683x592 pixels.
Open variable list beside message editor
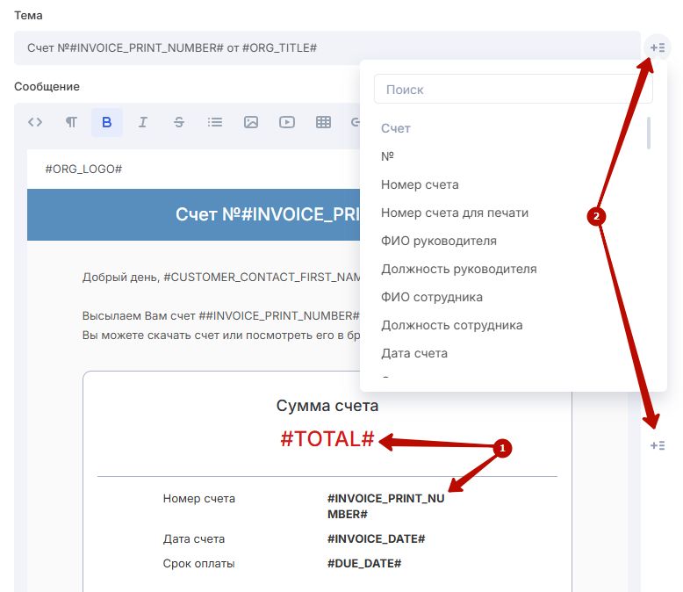tap(658, 445)
